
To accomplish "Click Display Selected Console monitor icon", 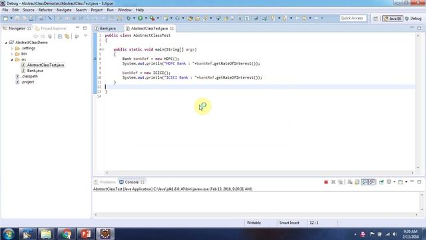I will (x=389, y=182).
